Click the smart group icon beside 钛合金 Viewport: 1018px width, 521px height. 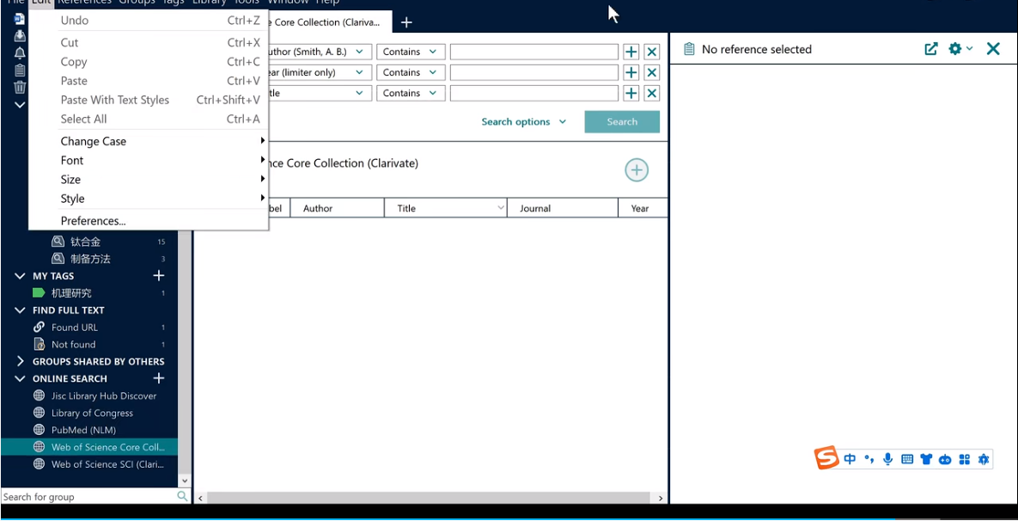point(58,242)
